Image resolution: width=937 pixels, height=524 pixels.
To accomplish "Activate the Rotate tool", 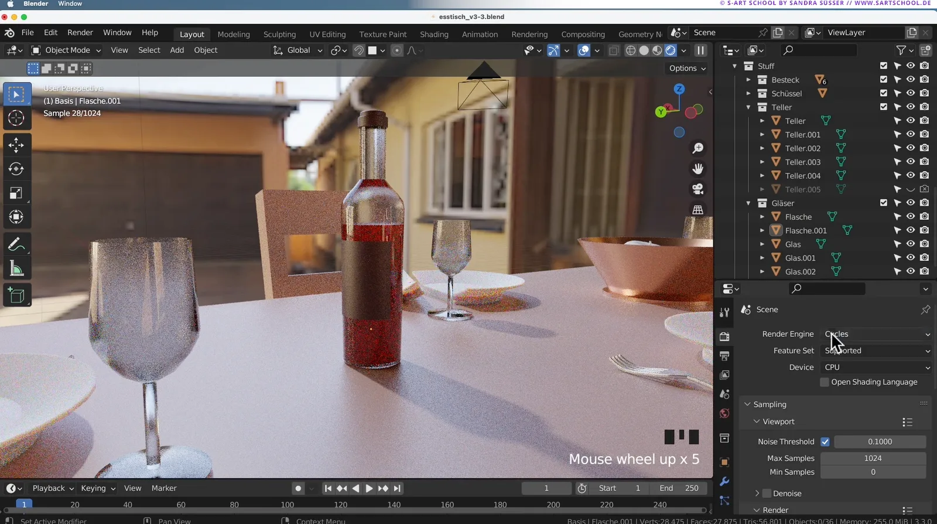I will (16, 169).
